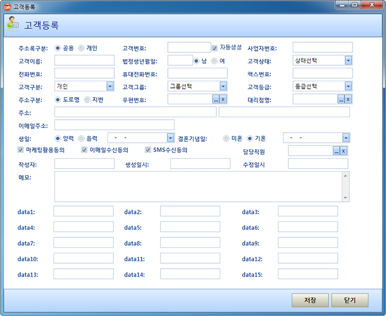386x316 pixels.
Task: Open the 대리점명 lookup (...) button
Action: pyautogui.click(x=341, y=99)
